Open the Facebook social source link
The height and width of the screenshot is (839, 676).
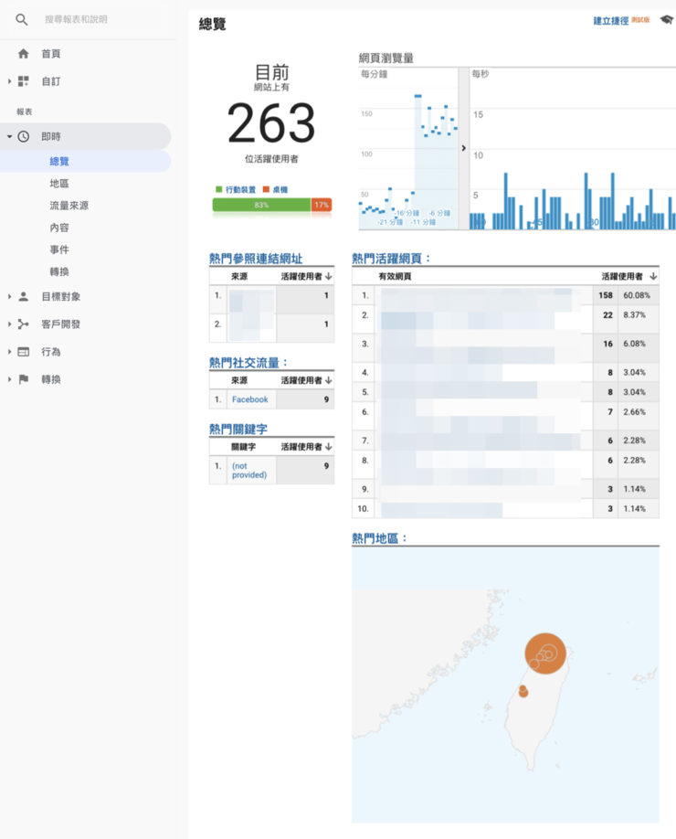click(249, 399)
